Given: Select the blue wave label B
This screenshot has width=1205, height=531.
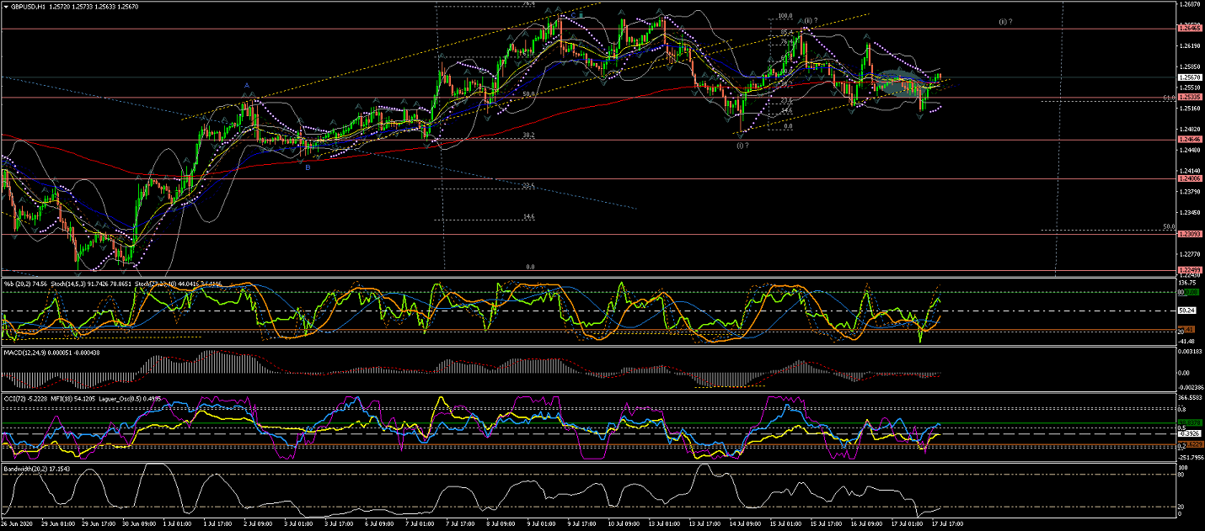Looking at the screenshot, I should click(x=308, y=167).
